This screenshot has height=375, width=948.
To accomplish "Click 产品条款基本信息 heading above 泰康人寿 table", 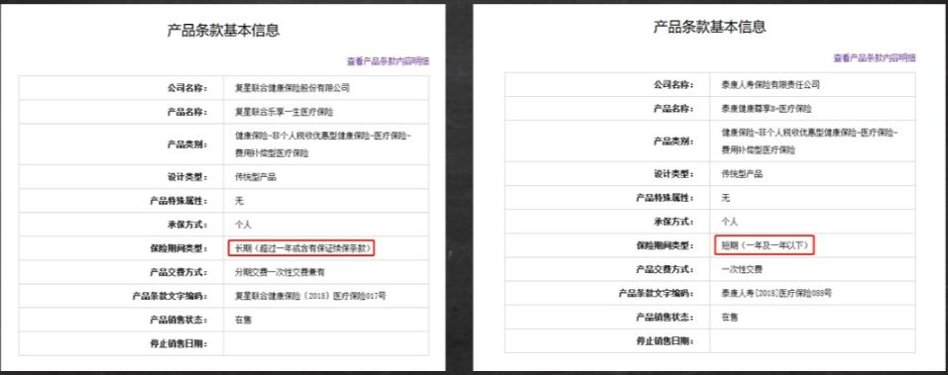I will point(710,27).
